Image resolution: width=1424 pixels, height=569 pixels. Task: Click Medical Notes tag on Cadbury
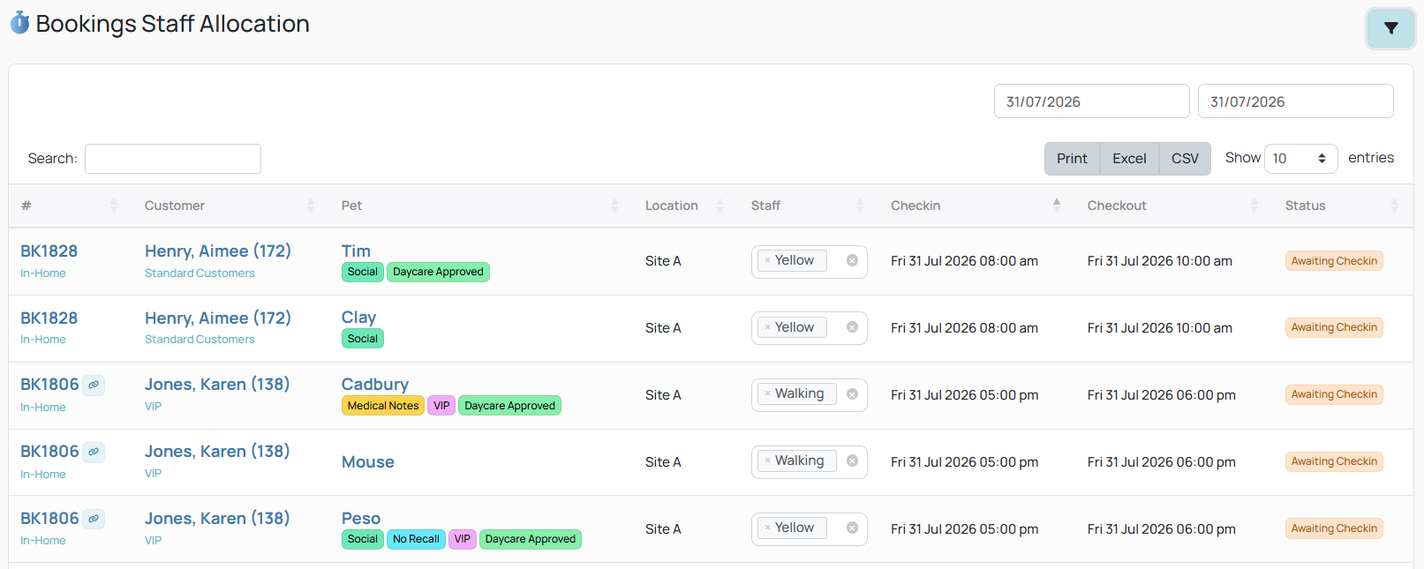pyautogui.click(x=383, y=406)
